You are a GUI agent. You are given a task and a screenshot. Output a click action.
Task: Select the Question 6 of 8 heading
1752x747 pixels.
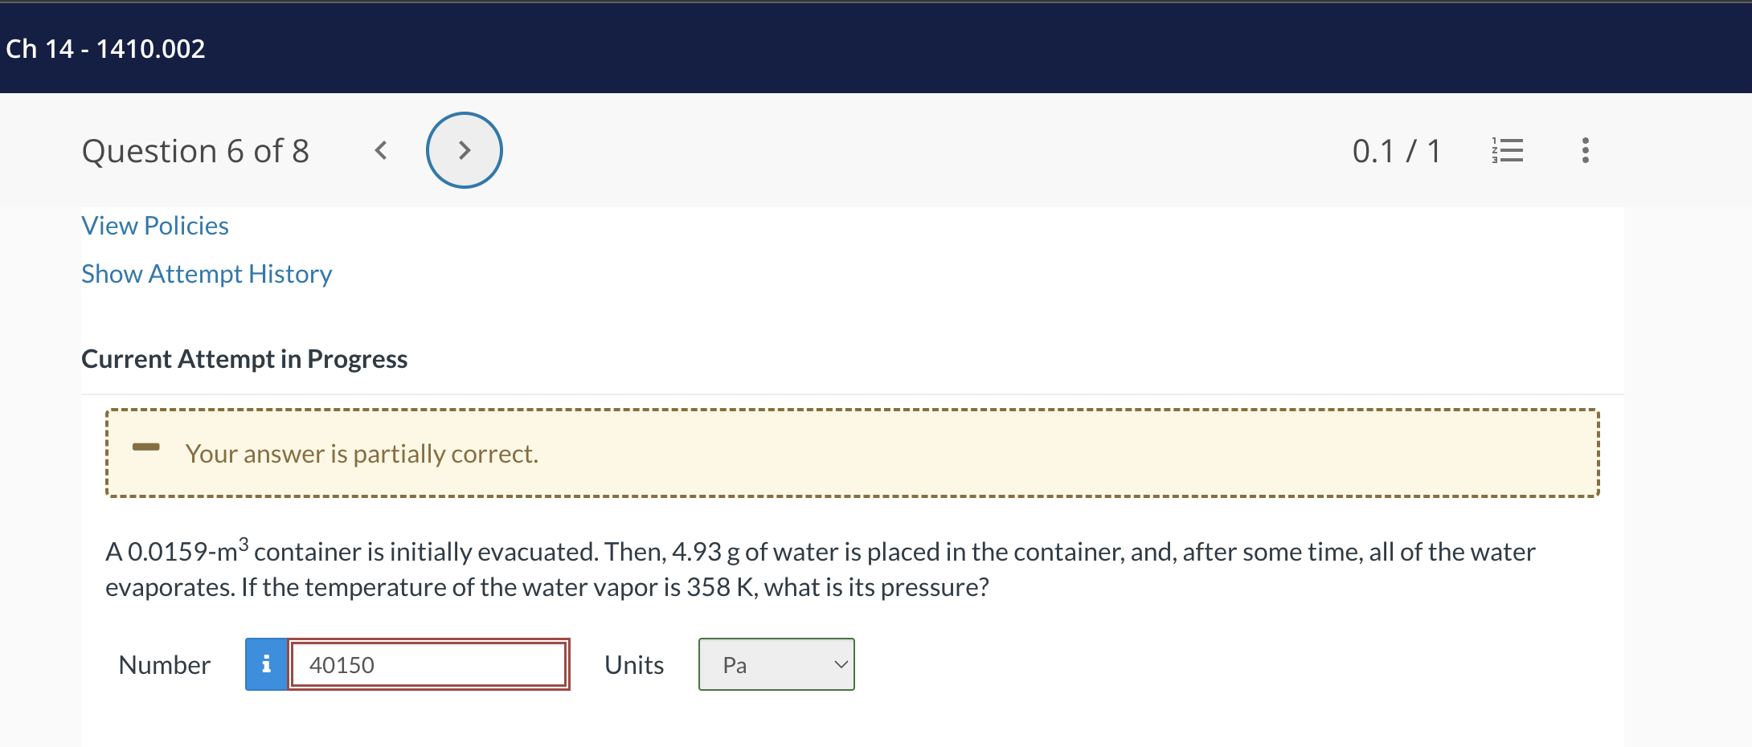tap(195, 150)
